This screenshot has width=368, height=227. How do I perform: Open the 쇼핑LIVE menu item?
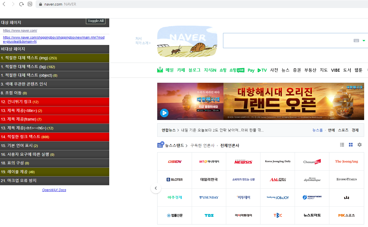(x=237, y=70)
